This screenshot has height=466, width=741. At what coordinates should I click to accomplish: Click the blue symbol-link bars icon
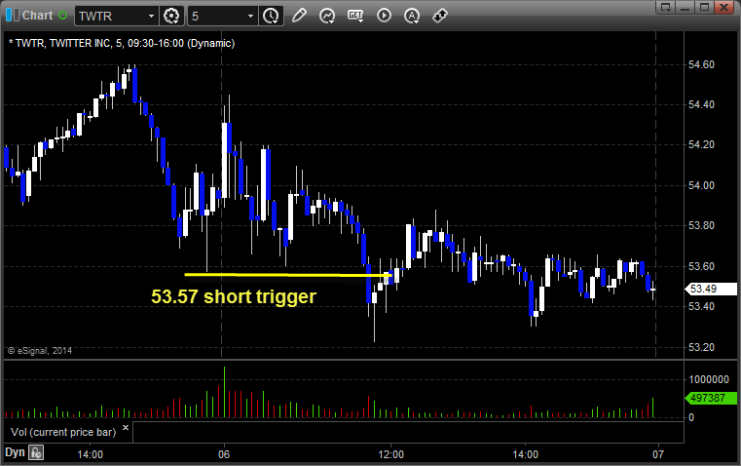(13, 16)
